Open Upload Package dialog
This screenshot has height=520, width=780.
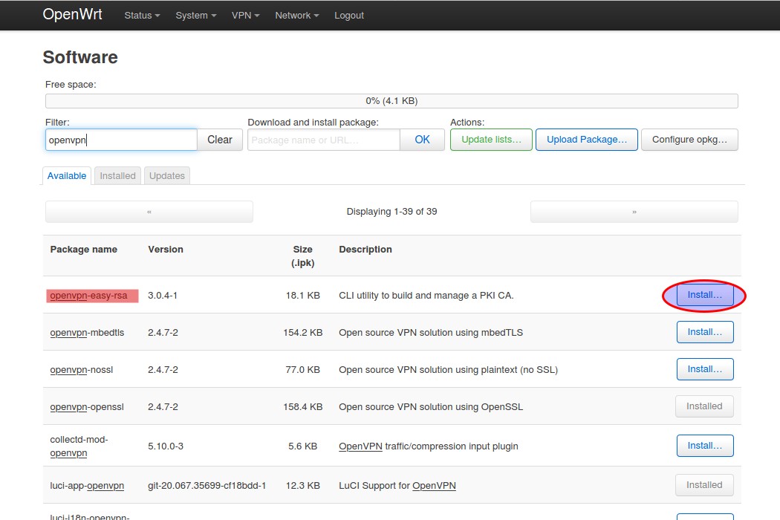tap(587, 140)
